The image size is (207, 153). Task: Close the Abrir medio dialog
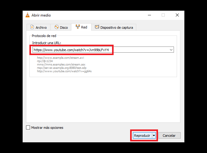[x=177, y=15]
